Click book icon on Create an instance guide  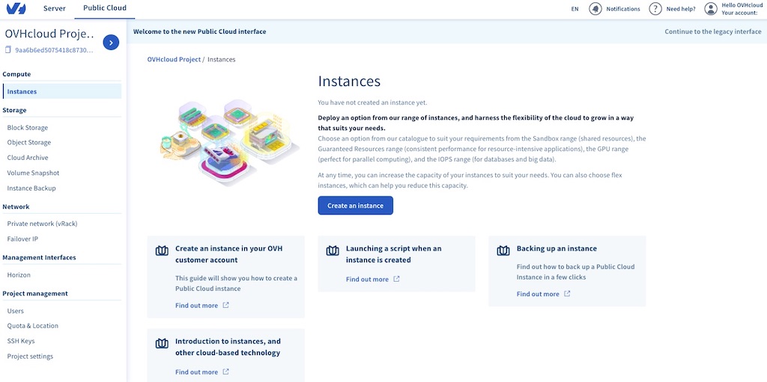[x=162, y=251]
